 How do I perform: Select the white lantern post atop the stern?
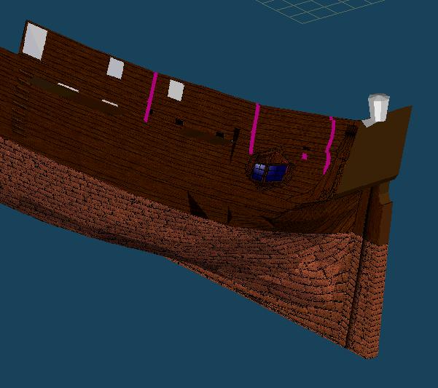pos(378,108)
